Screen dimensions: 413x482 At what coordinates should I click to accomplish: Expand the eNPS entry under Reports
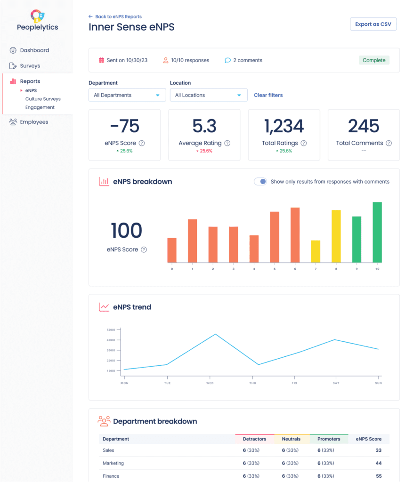click(x=31, y=91)
